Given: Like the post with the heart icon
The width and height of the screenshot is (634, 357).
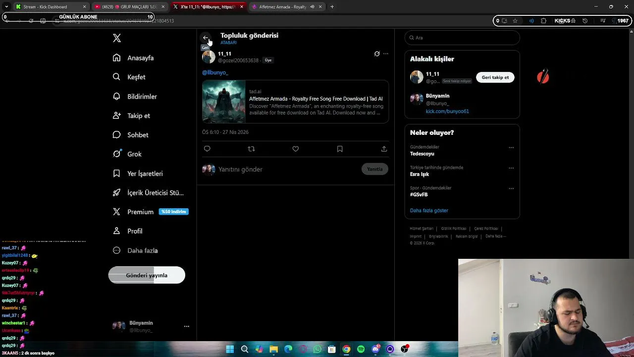Looking at the screenshot, I should point(296,149).
